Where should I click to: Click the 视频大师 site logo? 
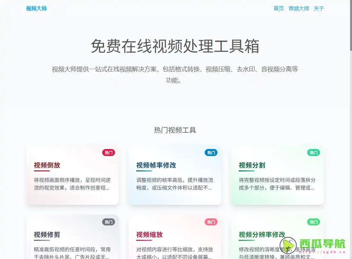[36, 9]
